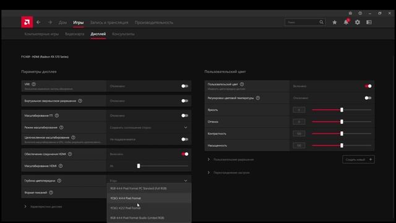Open settings with the gear icon

pos(358,22)
